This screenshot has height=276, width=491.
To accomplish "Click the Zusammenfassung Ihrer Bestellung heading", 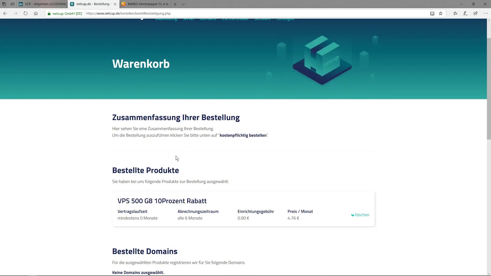I will (176, 117).
